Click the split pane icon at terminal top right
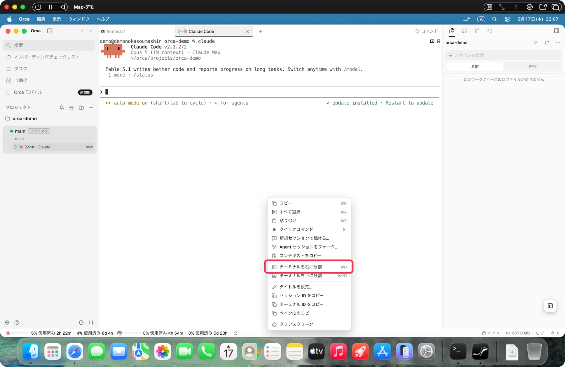The width and height of the screenshot is (565, 367). (439, 41)
